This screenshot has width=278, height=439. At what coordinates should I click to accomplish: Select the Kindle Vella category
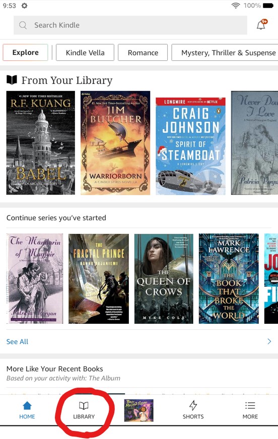coord(85,53)
